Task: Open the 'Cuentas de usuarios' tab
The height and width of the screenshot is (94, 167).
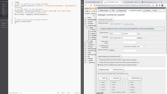Action: (x=135, y=10)
